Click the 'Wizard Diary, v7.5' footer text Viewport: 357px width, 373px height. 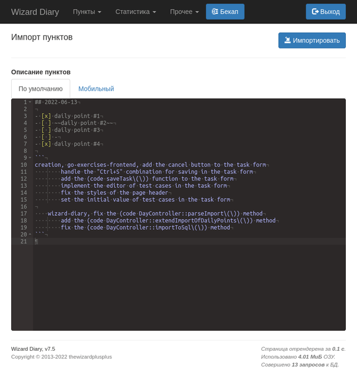[33, 349]
